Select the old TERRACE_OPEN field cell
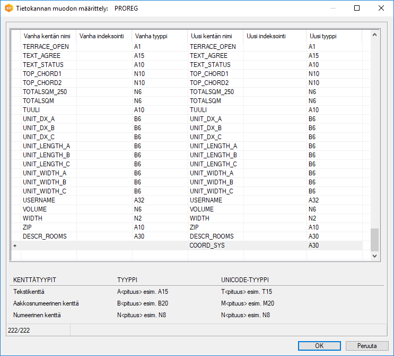This screenshot has width=394, height=356. (x=49, y=47)
